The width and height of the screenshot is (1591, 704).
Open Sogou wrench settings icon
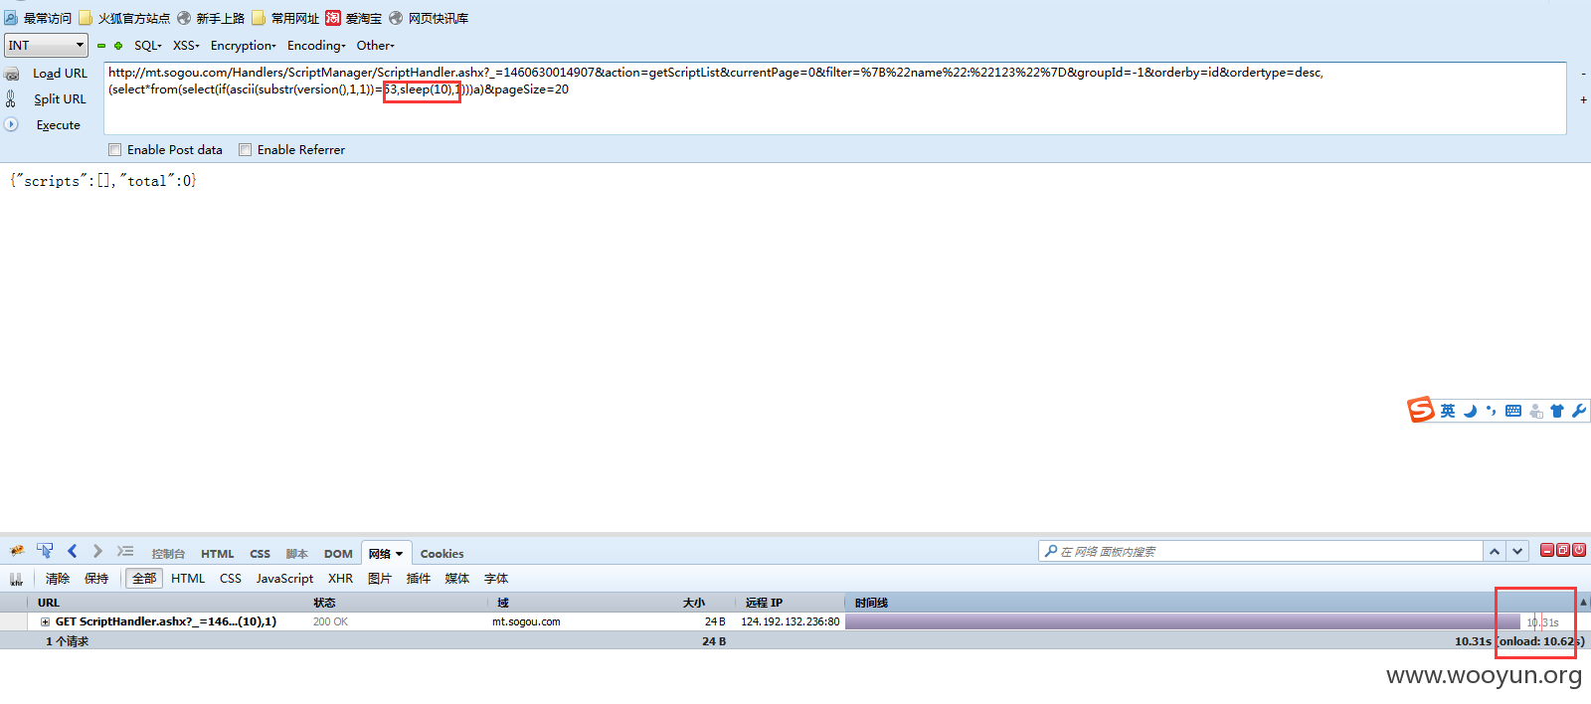(x=1579, y=411)
